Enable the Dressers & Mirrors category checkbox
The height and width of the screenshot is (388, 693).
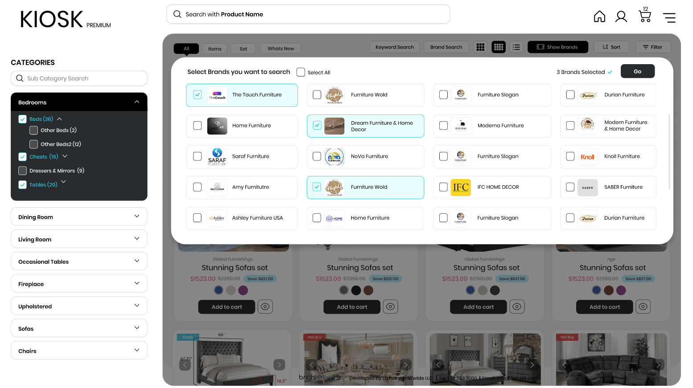click(23, 171)
